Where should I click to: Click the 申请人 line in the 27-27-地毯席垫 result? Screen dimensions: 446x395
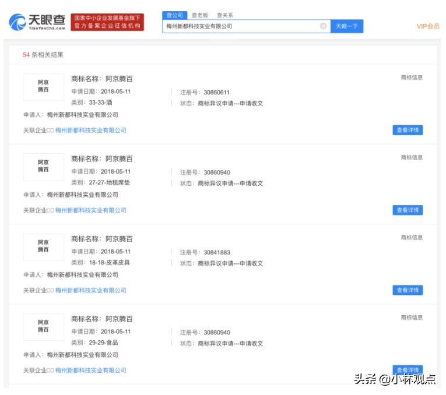tap(71, 195)
